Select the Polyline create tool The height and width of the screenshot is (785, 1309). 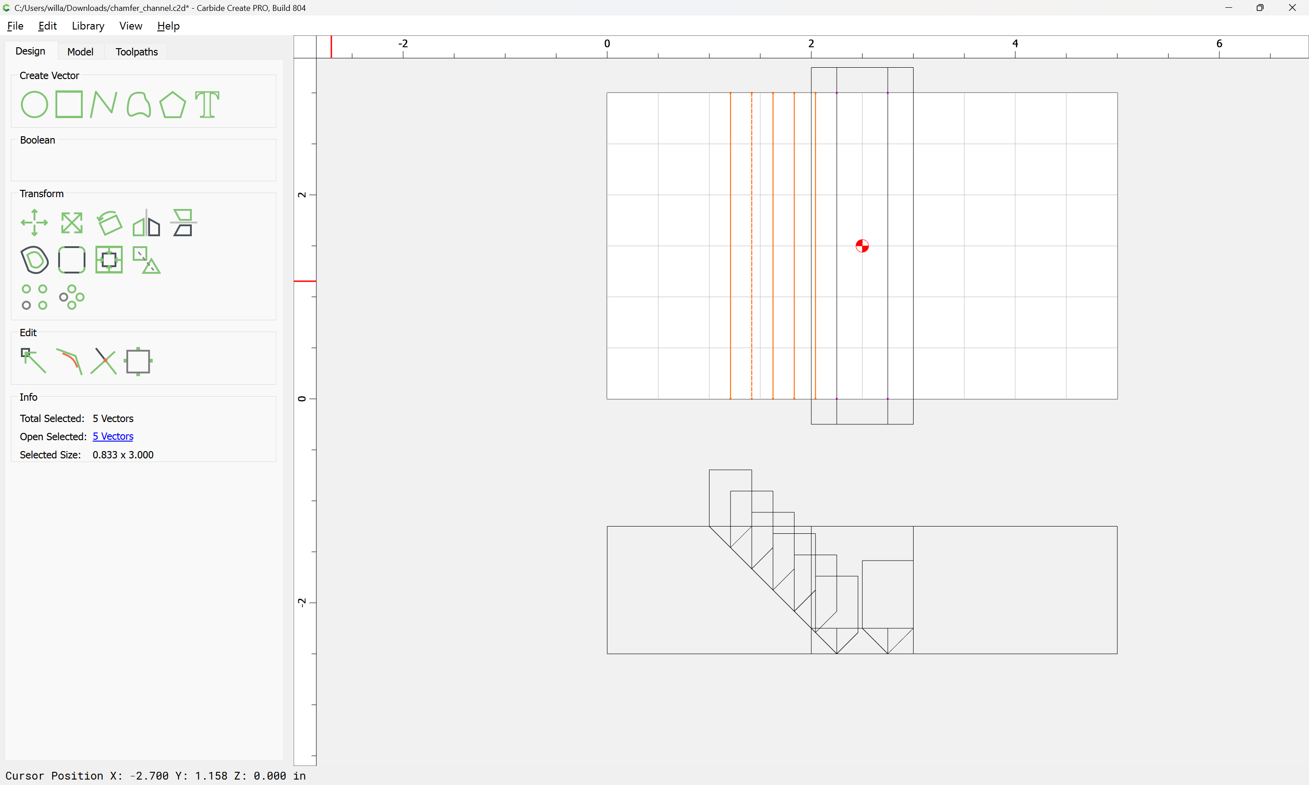pos(103,104)
